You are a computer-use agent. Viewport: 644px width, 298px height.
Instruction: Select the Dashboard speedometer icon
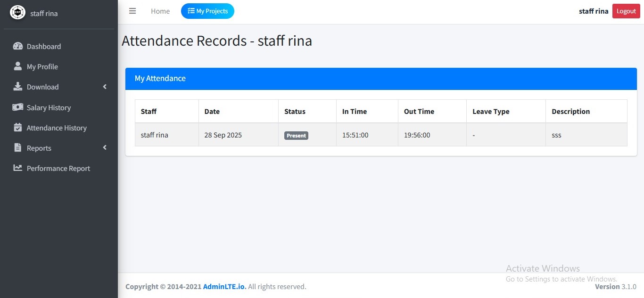[x=18, y=46]
